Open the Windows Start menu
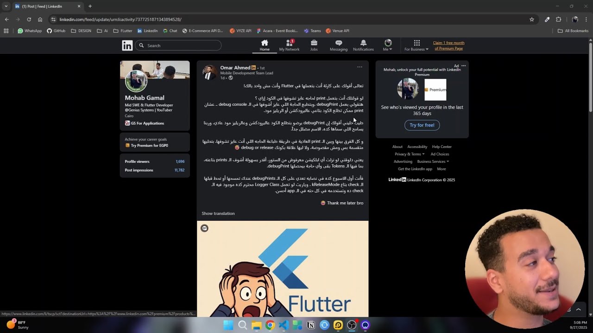Image resolution: width=593 pixels, height=333 pixels. pyautogui.click(x=228, y=325)
